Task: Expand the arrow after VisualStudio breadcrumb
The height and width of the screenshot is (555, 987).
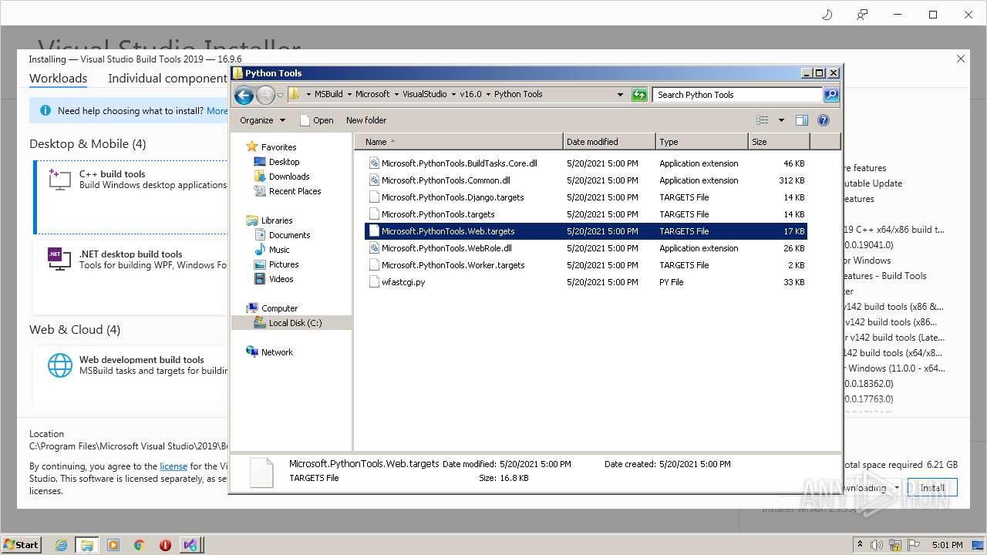Action: [x=453, y=94]
